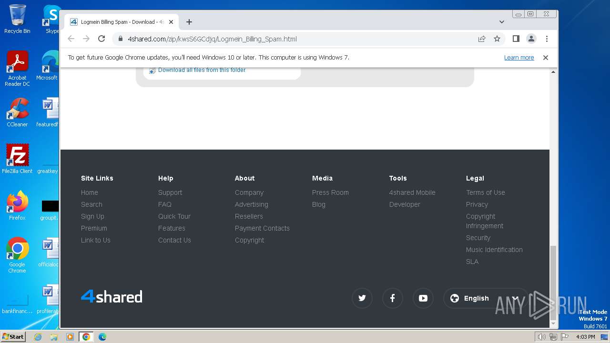Open the Premium footer link
Image resolution: width=610 pixels, height=343 pixels.
tap(94, 228)
